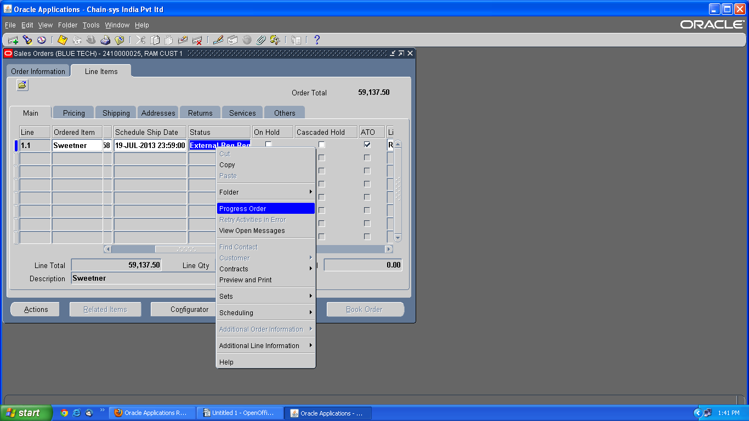Open the Show Navigator compass icon
749x421 pixels.
[41, 40]
